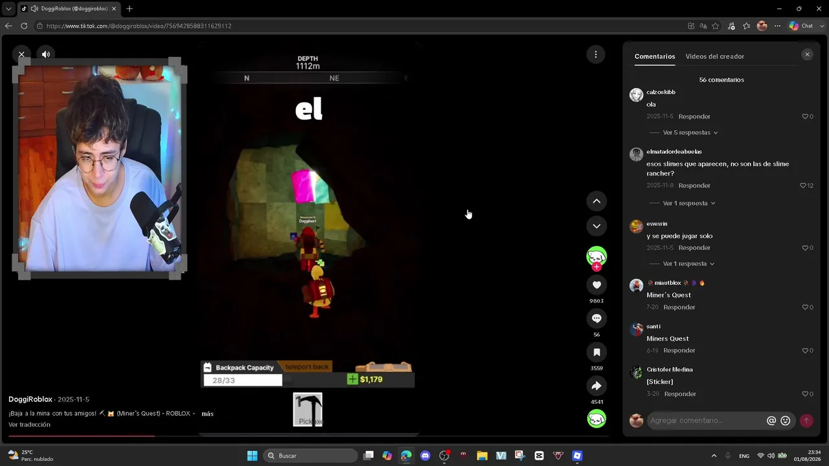This screenshot has height=466, width=829.
Task: Switch to Comentarios tab
Action: [x=655, y=56]
